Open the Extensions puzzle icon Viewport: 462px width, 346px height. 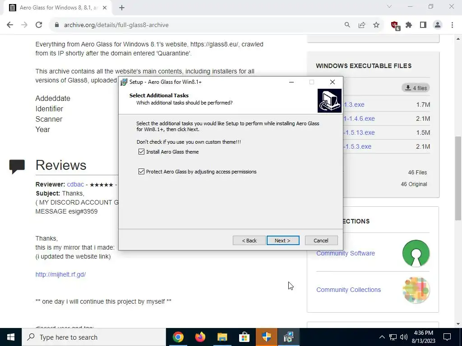click(x=409, y=25)
